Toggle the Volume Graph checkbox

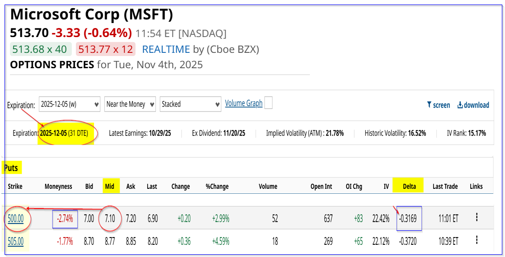click(x=268, y=103)
